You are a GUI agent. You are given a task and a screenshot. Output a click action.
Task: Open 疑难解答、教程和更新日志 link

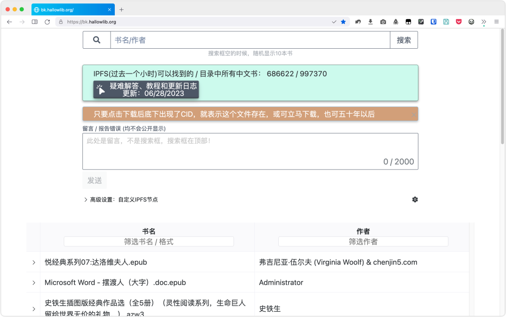(x=146, y=89)
